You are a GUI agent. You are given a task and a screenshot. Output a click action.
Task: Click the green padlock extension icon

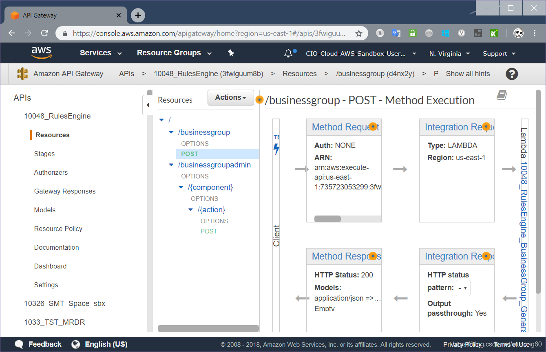[x=412, y=33]
